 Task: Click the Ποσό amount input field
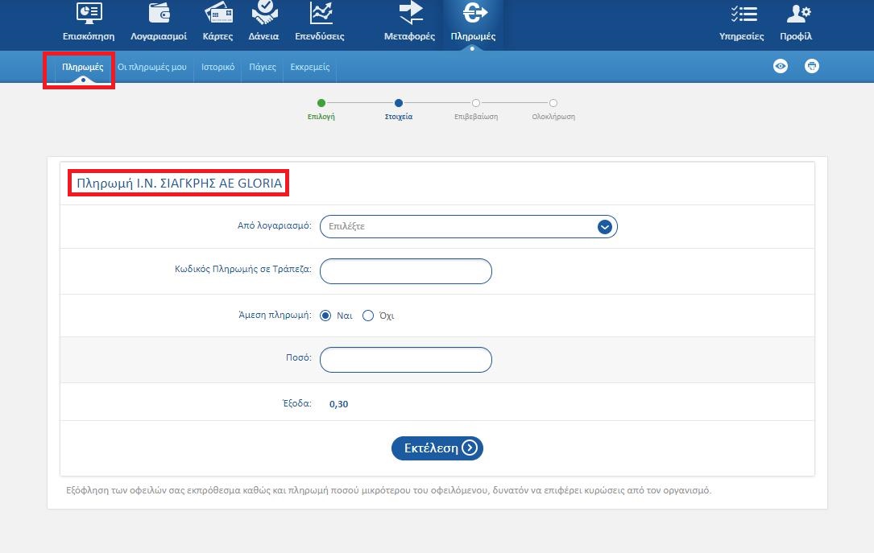point(405,360)
